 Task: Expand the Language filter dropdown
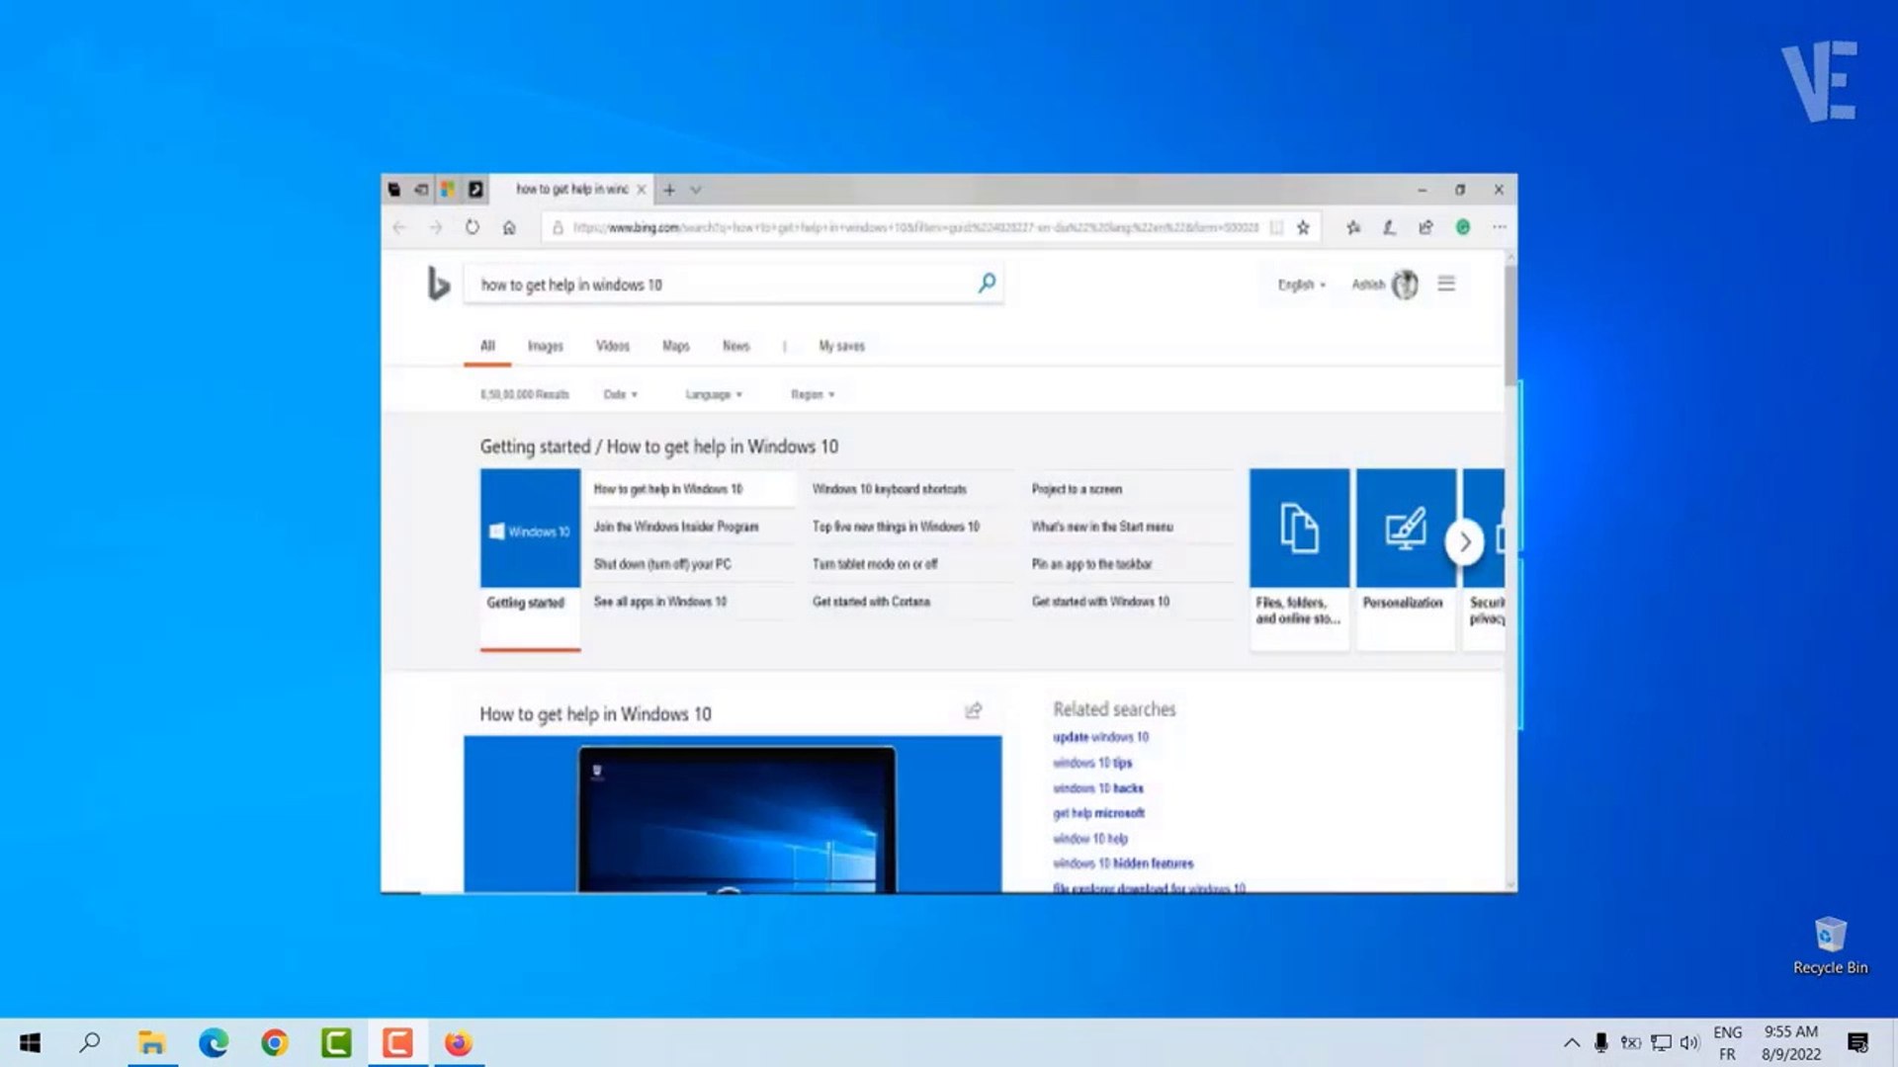pos(714,394)
